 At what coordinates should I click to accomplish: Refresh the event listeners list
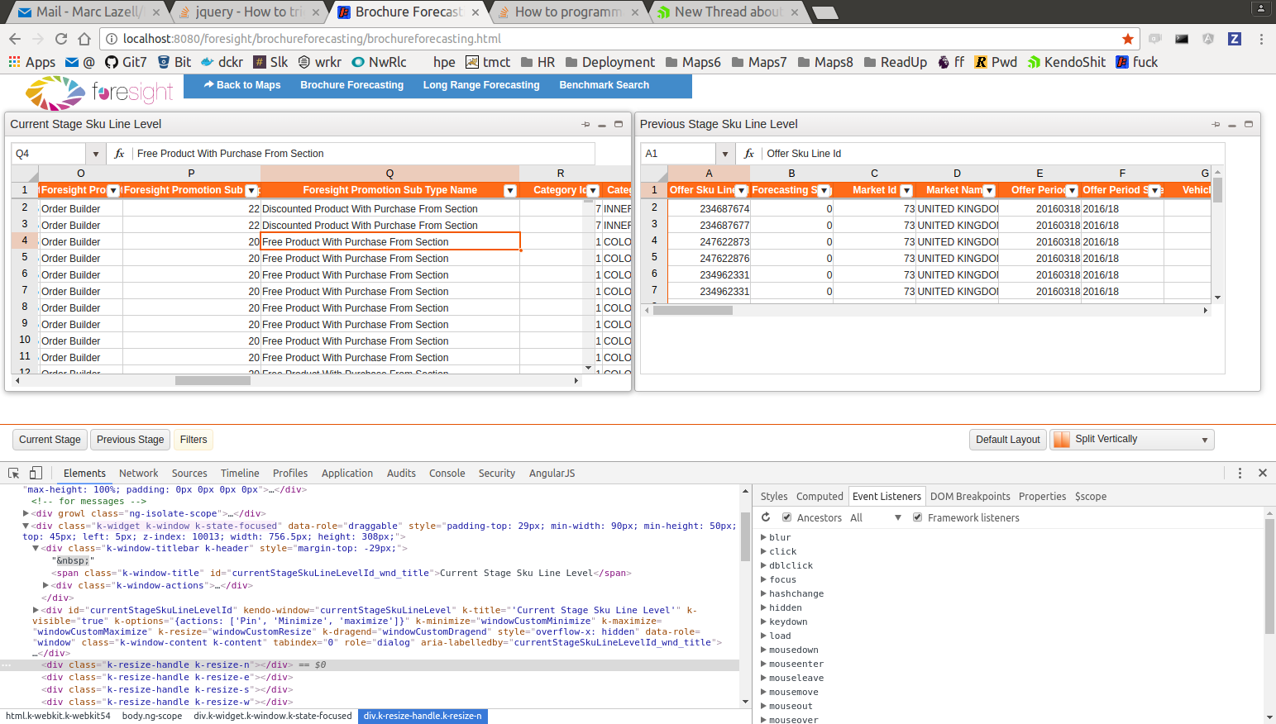point(766,517)
